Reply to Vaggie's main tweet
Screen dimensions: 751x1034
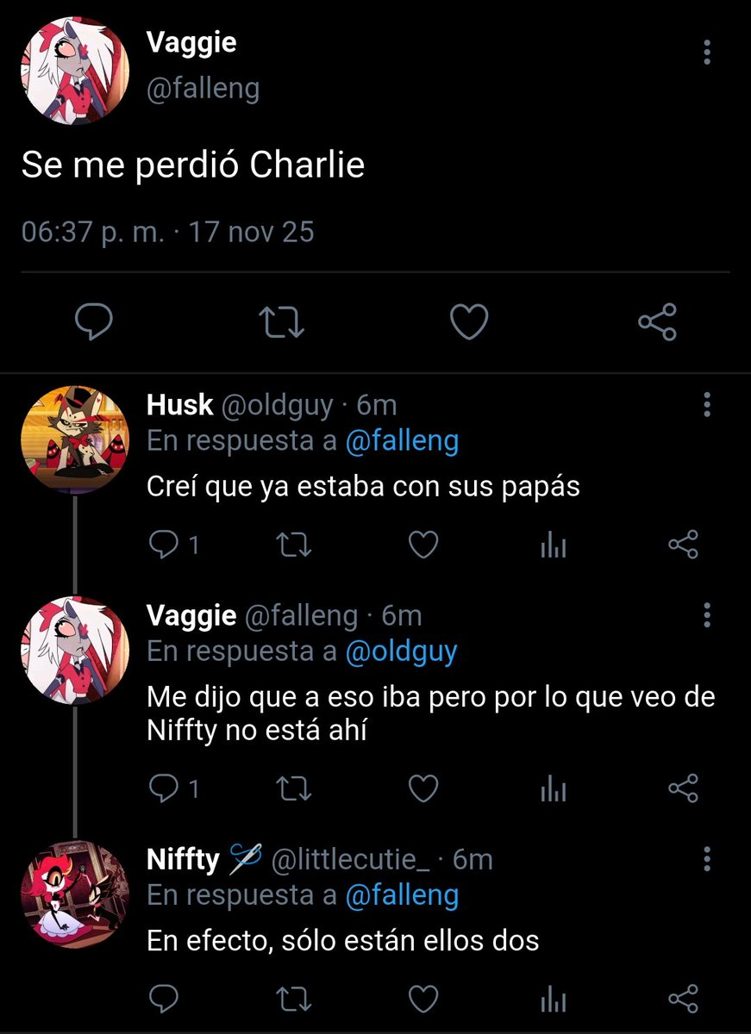(x=96, y=322)
